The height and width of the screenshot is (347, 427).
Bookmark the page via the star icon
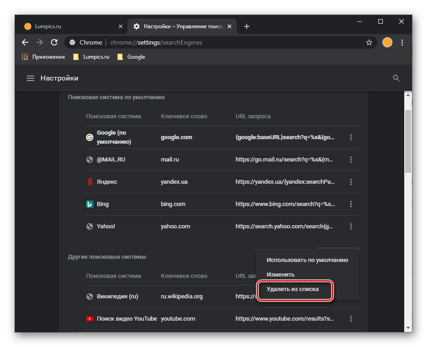[x=369, y=42]
